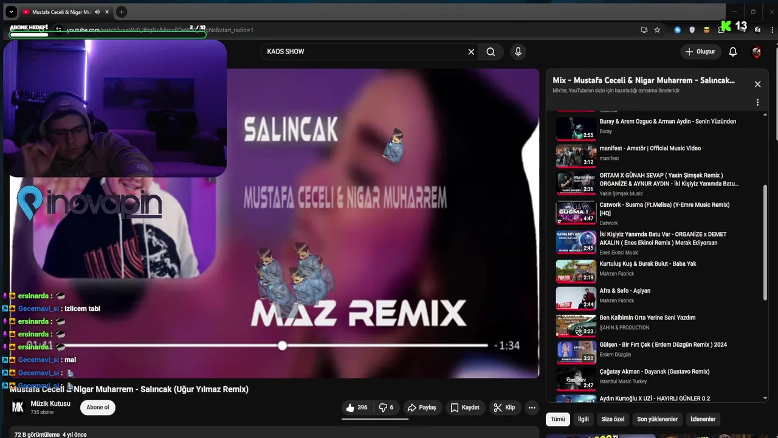Open playlist panel three-dot options
778x438 pixels.
click(x=757, y=102)
